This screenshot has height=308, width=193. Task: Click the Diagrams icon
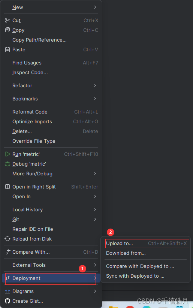pyautogui.click(x=7, y=291)
